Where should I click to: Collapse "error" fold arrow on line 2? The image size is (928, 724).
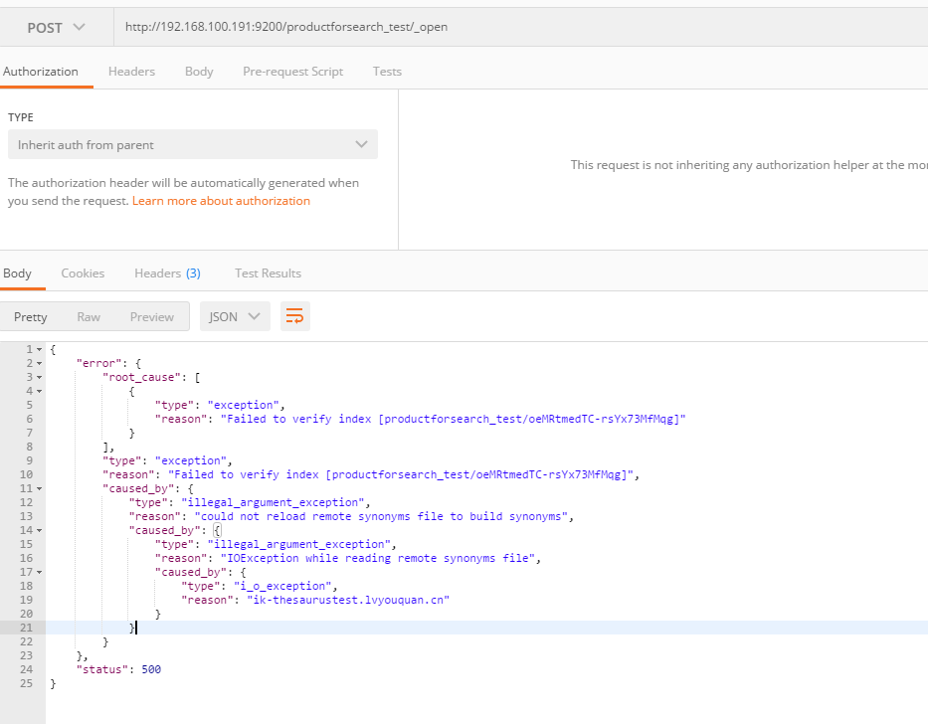pyautogui.click(x=39, y=363)
